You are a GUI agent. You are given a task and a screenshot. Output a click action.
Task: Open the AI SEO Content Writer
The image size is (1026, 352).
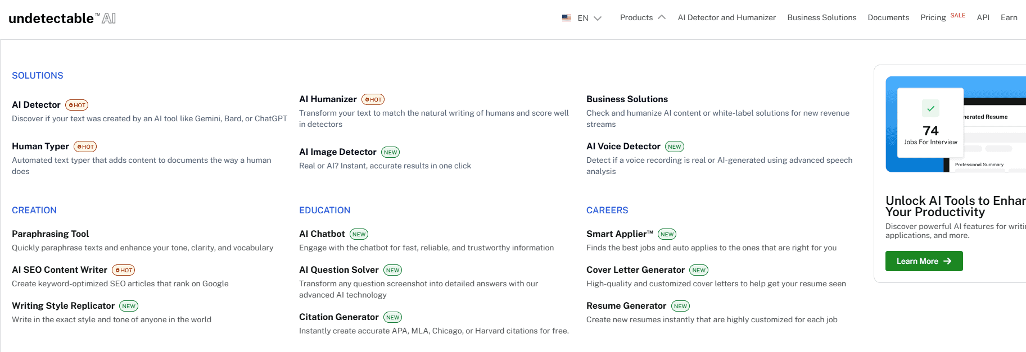60,269
